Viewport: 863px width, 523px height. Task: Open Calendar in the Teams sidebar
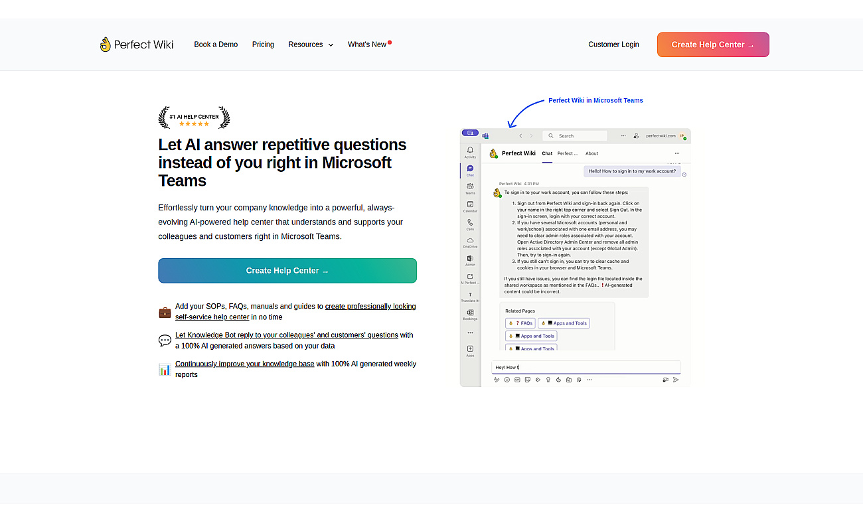470,206
